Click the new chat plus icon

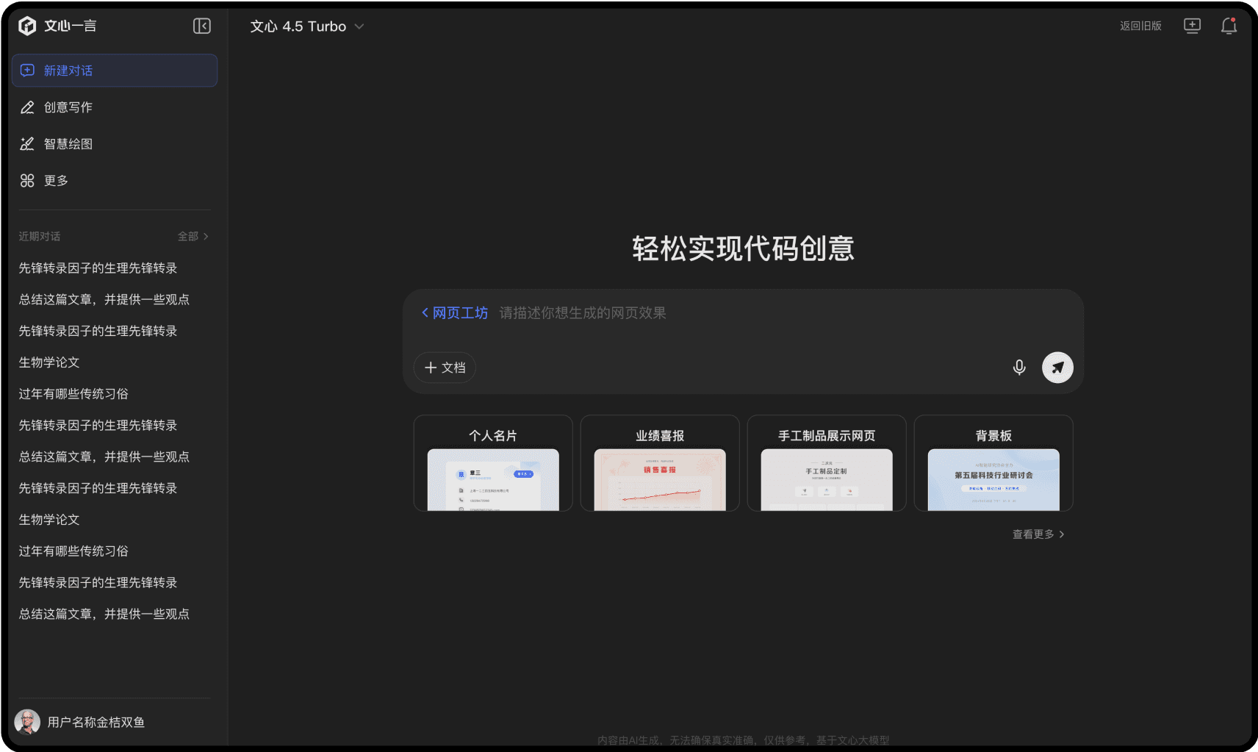click(x=27, y=71)
